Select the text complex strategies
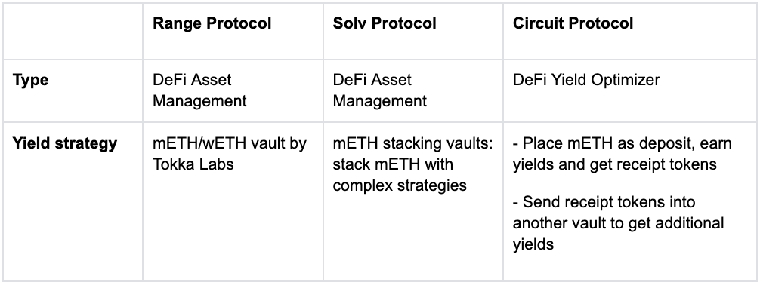Image resolution: width=760 pixels, height=285 pixels. [x=400, y=185]
